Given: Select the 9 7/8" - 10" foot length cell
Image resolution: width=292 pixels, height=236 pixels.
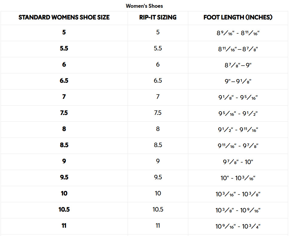Looking at the screenshot, I should coord(238,162).
